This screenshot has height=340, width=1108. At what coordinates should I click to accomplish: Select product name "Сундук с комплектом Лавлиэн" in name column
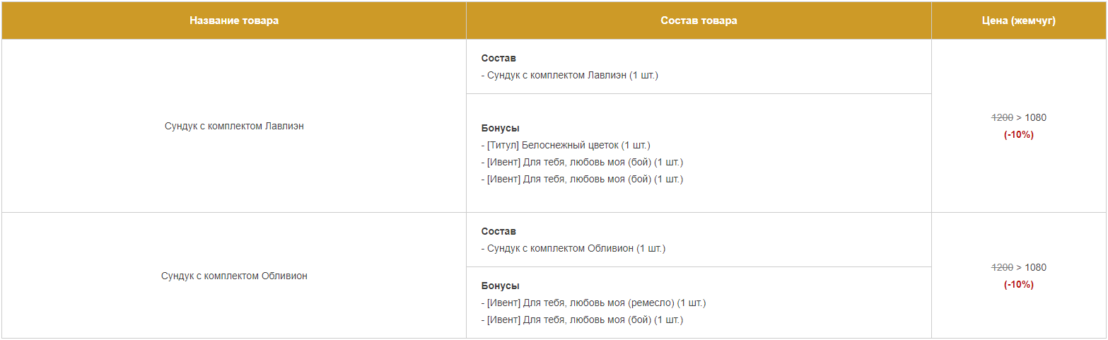point(234,126)
